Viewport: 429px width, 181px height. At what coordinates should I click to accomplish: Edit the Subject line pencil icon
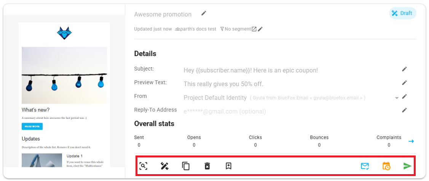[x=404, y=69]
